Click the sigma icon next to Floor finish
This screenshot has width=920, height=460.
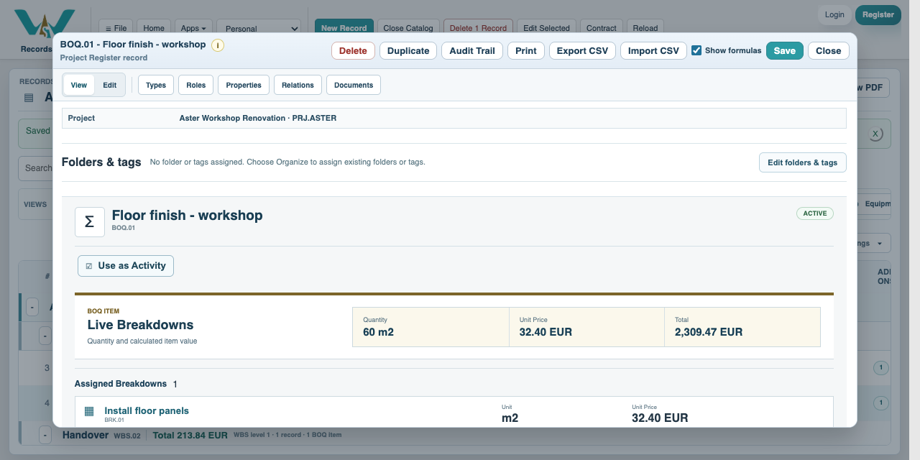click(90, 222)
